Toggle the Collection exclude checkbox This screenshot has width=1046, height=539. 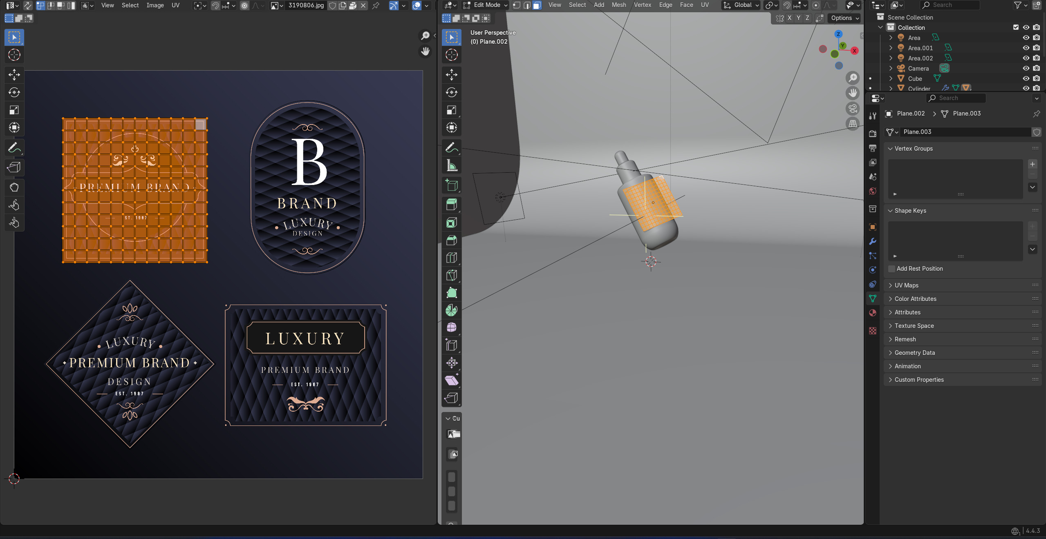1016,27
